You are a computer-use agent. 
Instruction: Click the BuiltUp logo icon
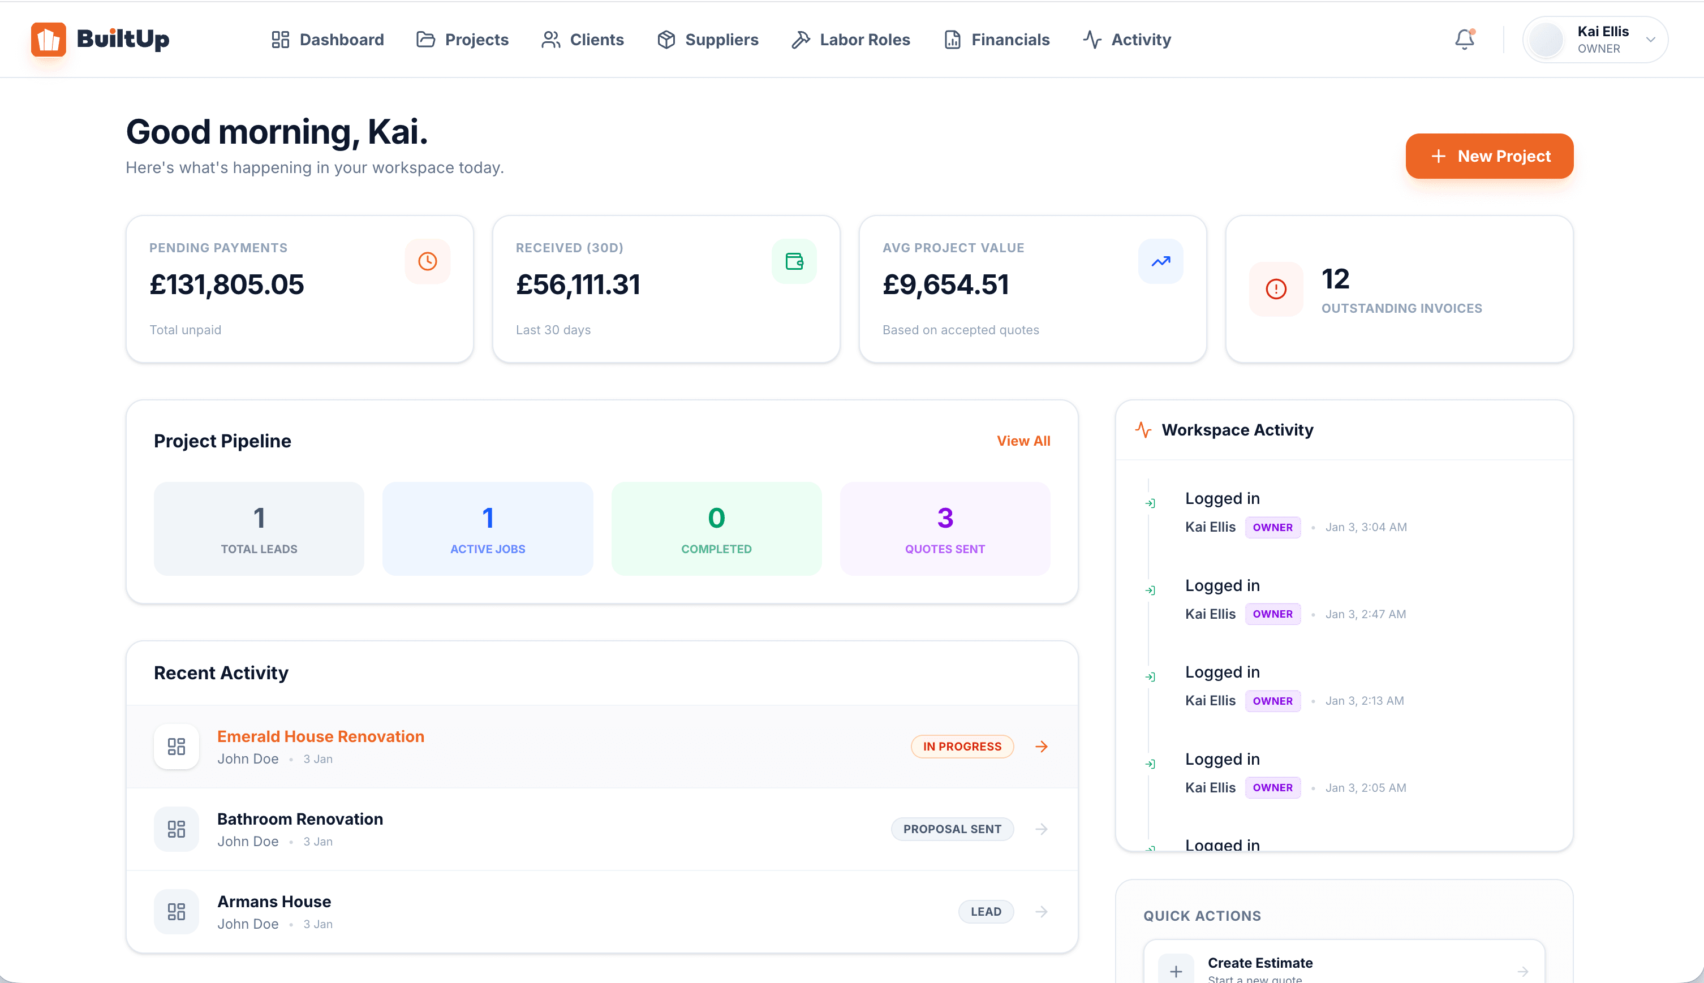tap(48, 39)
